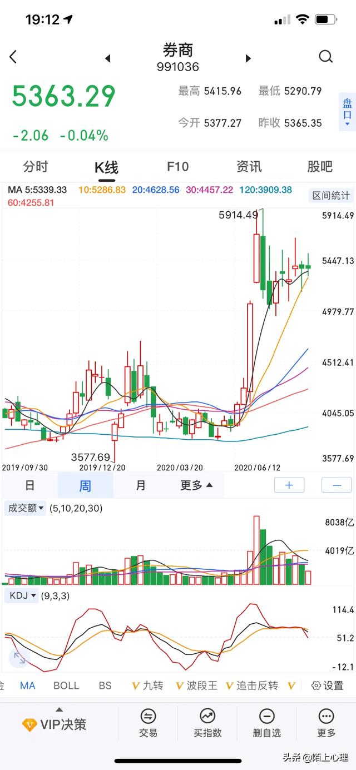
Task: Tap expand chart icon in KDJ panel
Action: (x=19, y=659)
